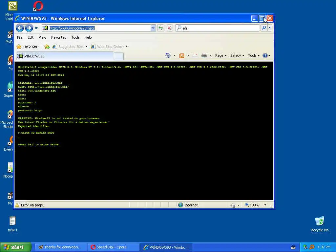Viewport: 336px width, 252px height.
Task: Click the Print icon
Action: coord(204,56)
